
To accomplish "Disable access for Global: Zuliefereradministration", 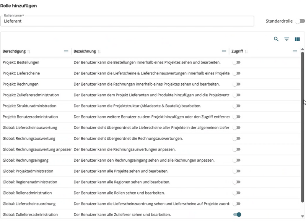I will coord(236,215).
